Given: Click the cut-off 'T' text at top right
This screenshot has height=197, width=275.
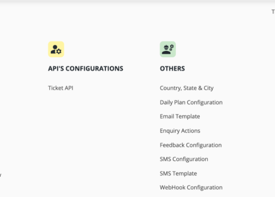Looking at the screenshot, I should pos(273,12).
